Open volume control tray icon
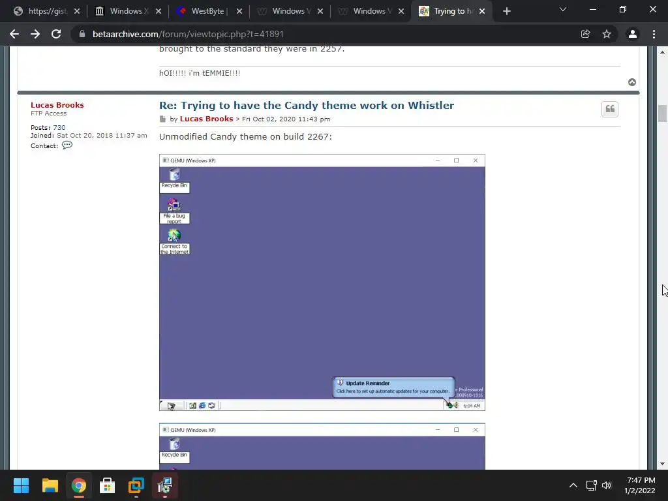668x501 pixels. click(x=607, y=485)
